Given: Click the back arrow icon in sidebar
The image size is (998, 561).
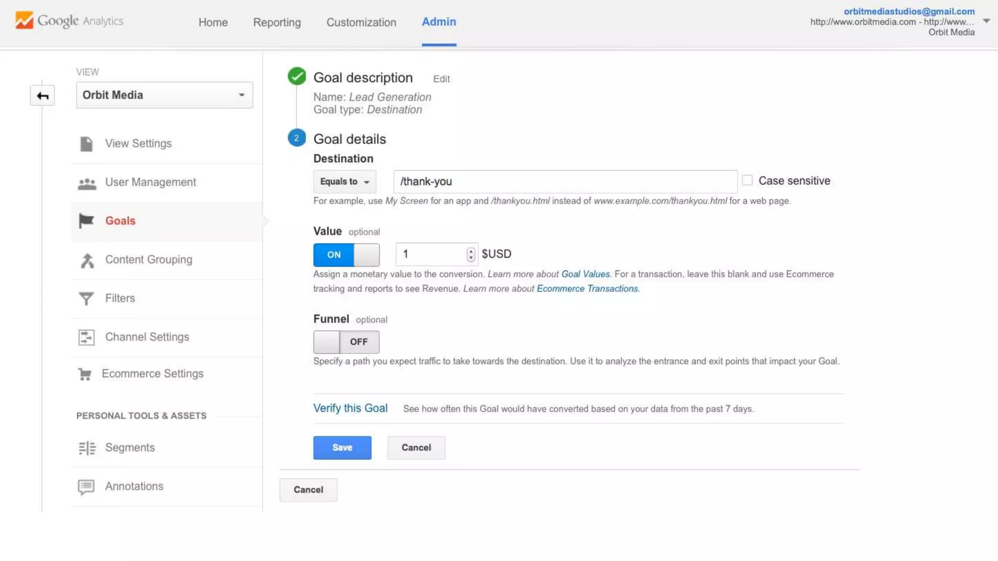Looking at the screenshot, I should (x=42, y=95).
